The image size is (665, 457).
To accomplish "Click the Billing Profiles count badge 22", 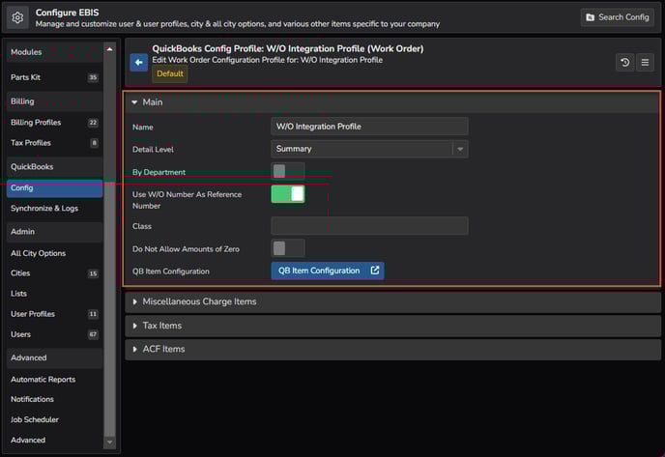I will (x=93, y=123).
